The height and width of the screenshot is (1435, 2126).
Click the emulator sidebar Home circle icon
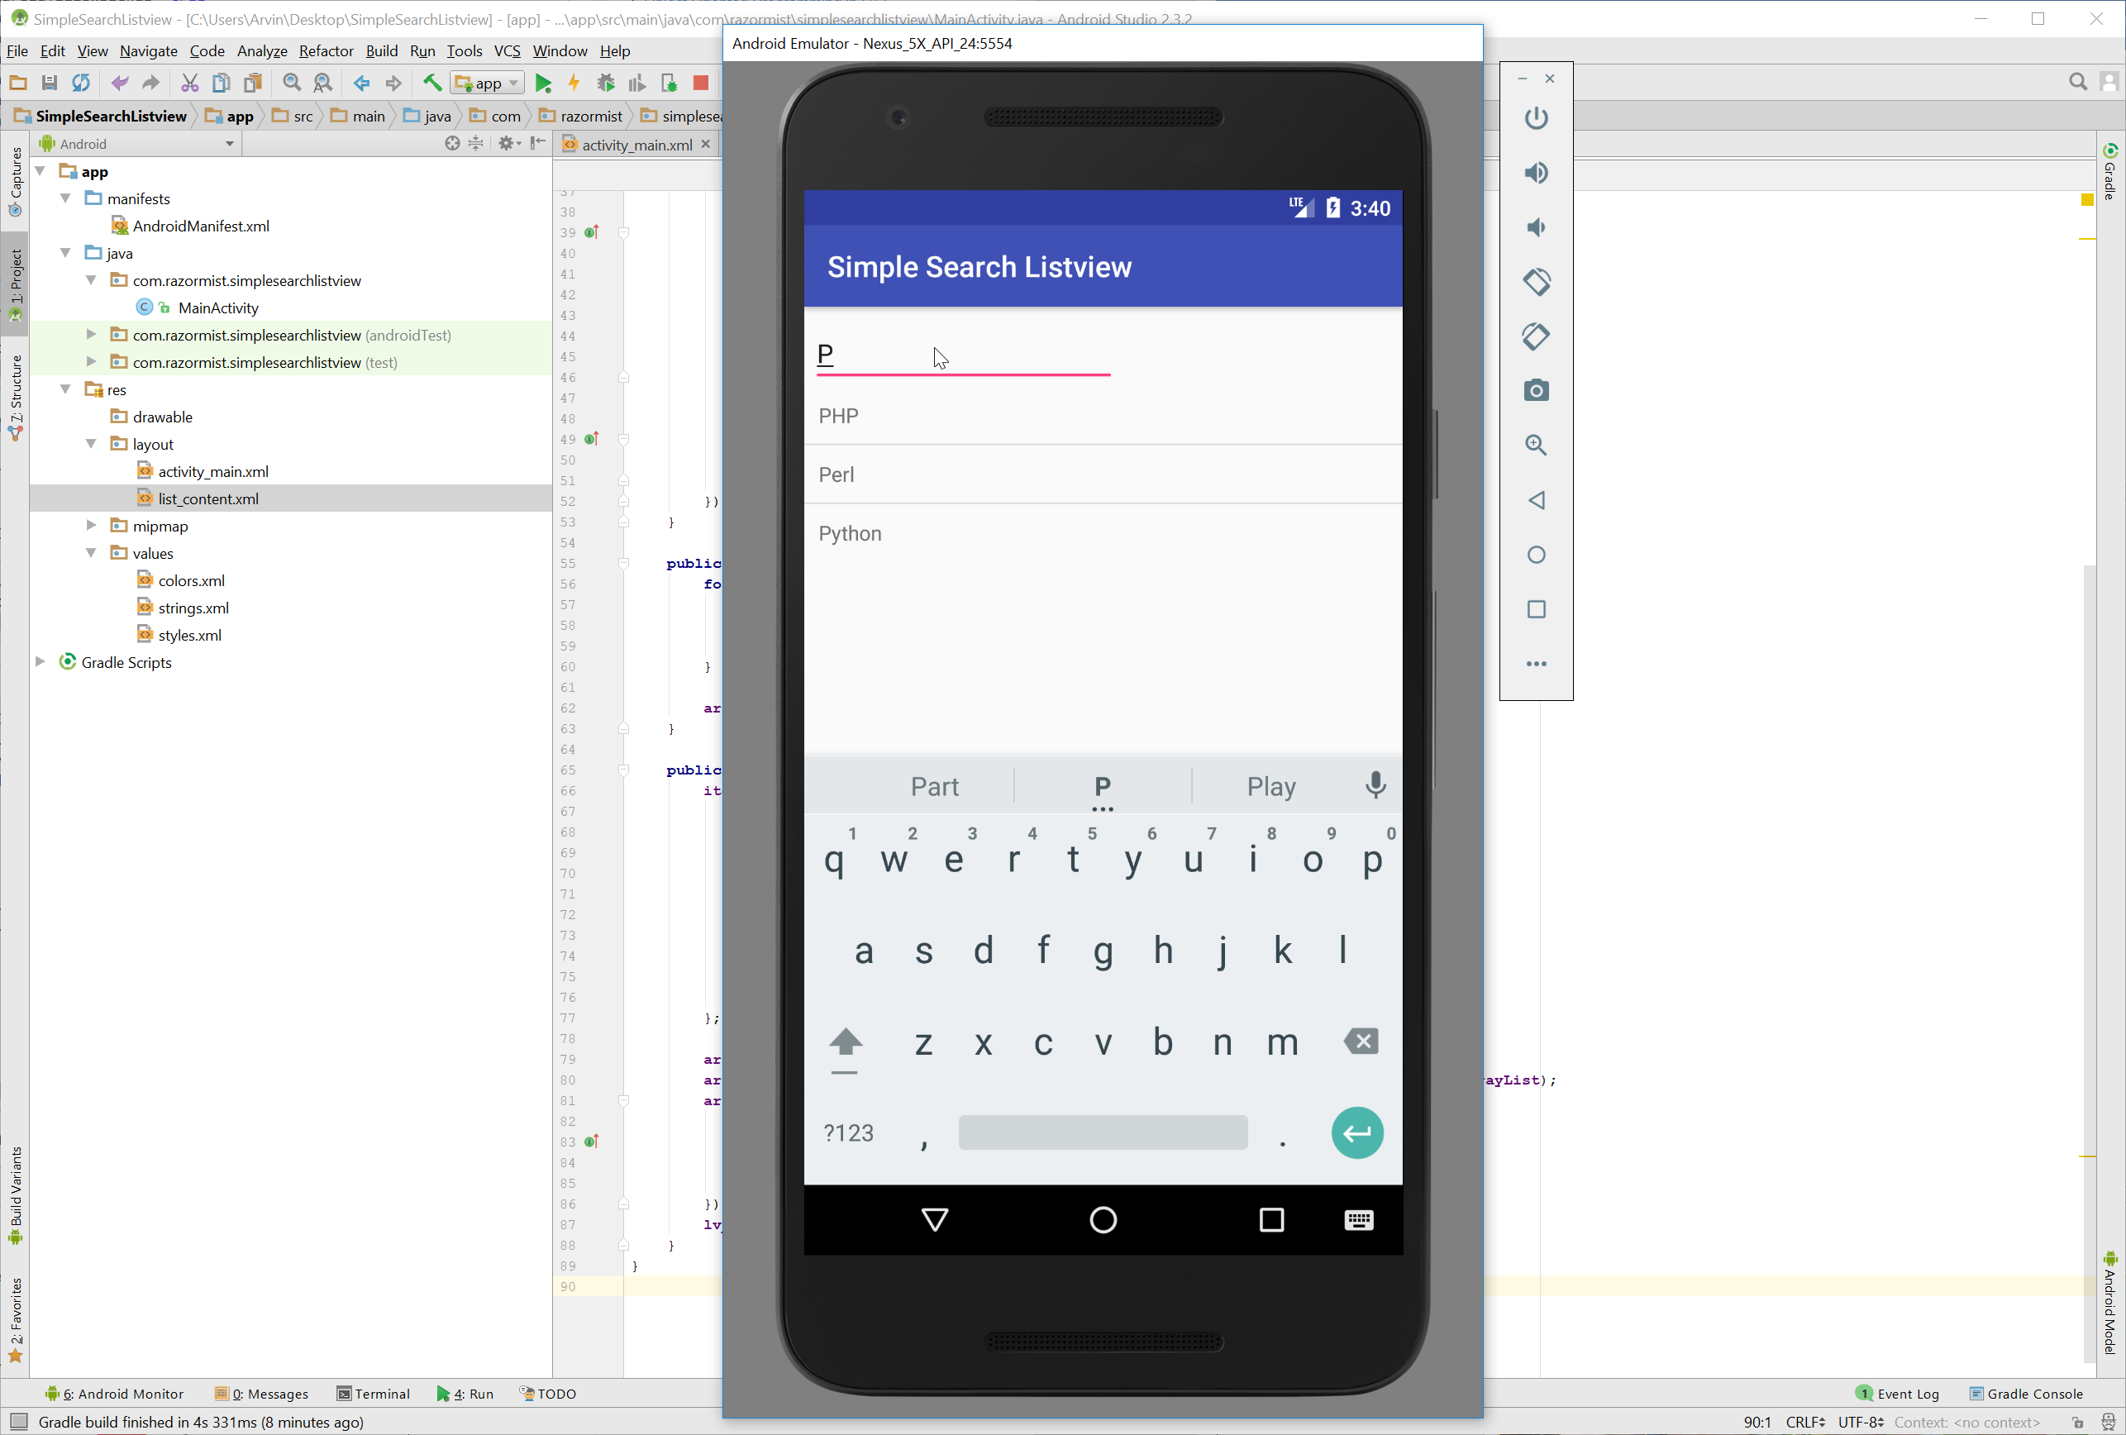click(1536, 555)
